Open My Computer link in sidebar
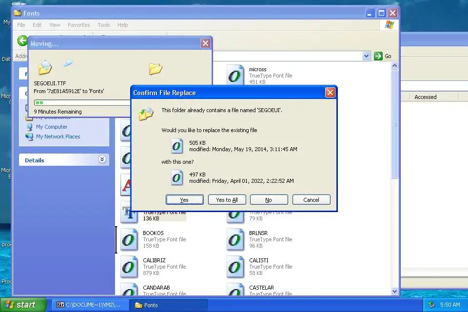468x312 pixels. tap(52, 127)
